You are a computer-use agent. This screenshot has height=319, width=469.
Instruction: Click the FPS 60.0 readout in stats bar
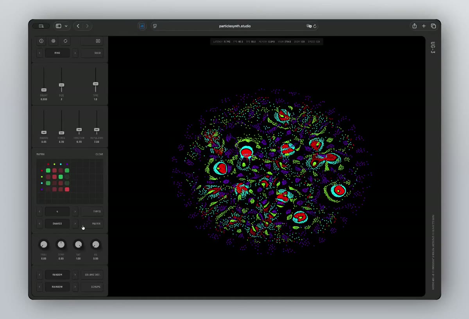coord(238,41)
